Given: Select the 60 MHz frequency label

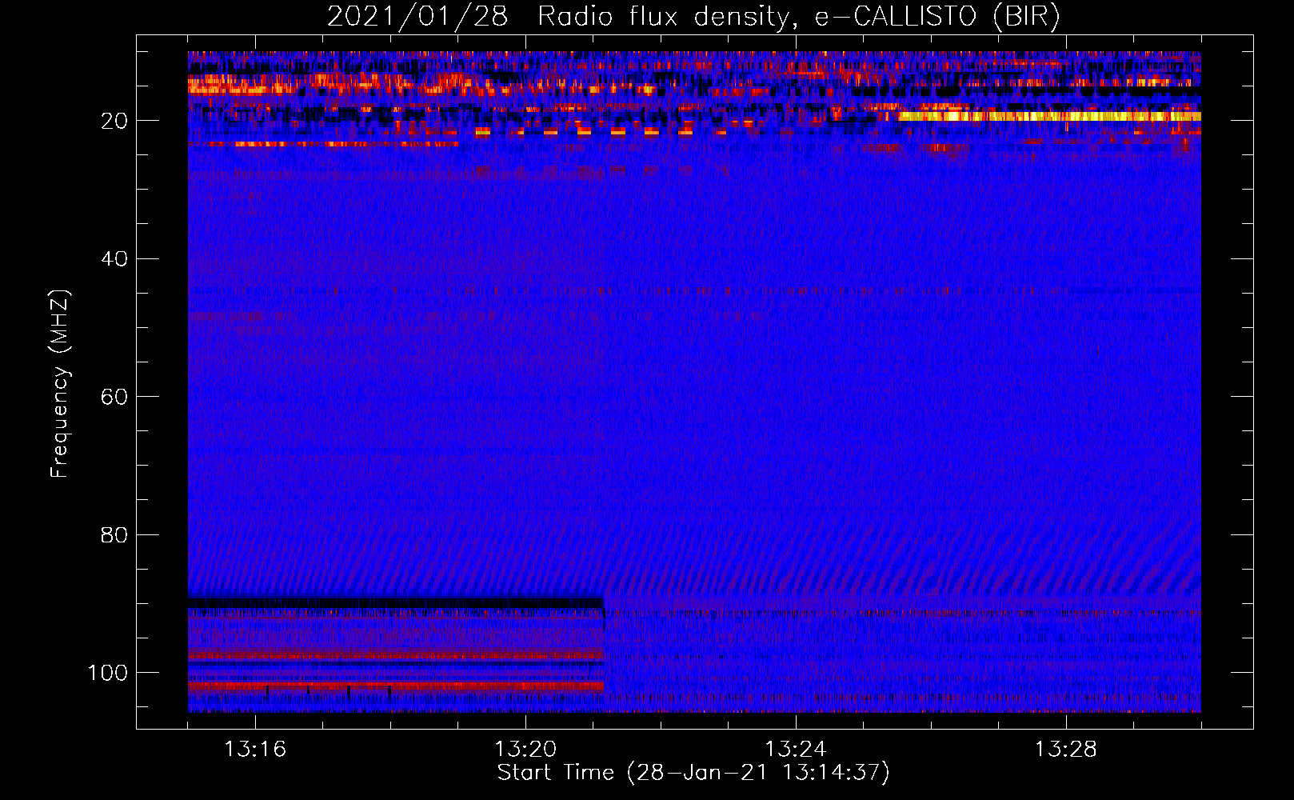Looking at the screenshot, I should [114, 397].
